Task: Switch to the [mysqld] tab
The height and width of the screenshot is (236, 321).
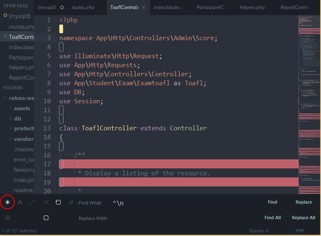Action: (x=47, y=7)
